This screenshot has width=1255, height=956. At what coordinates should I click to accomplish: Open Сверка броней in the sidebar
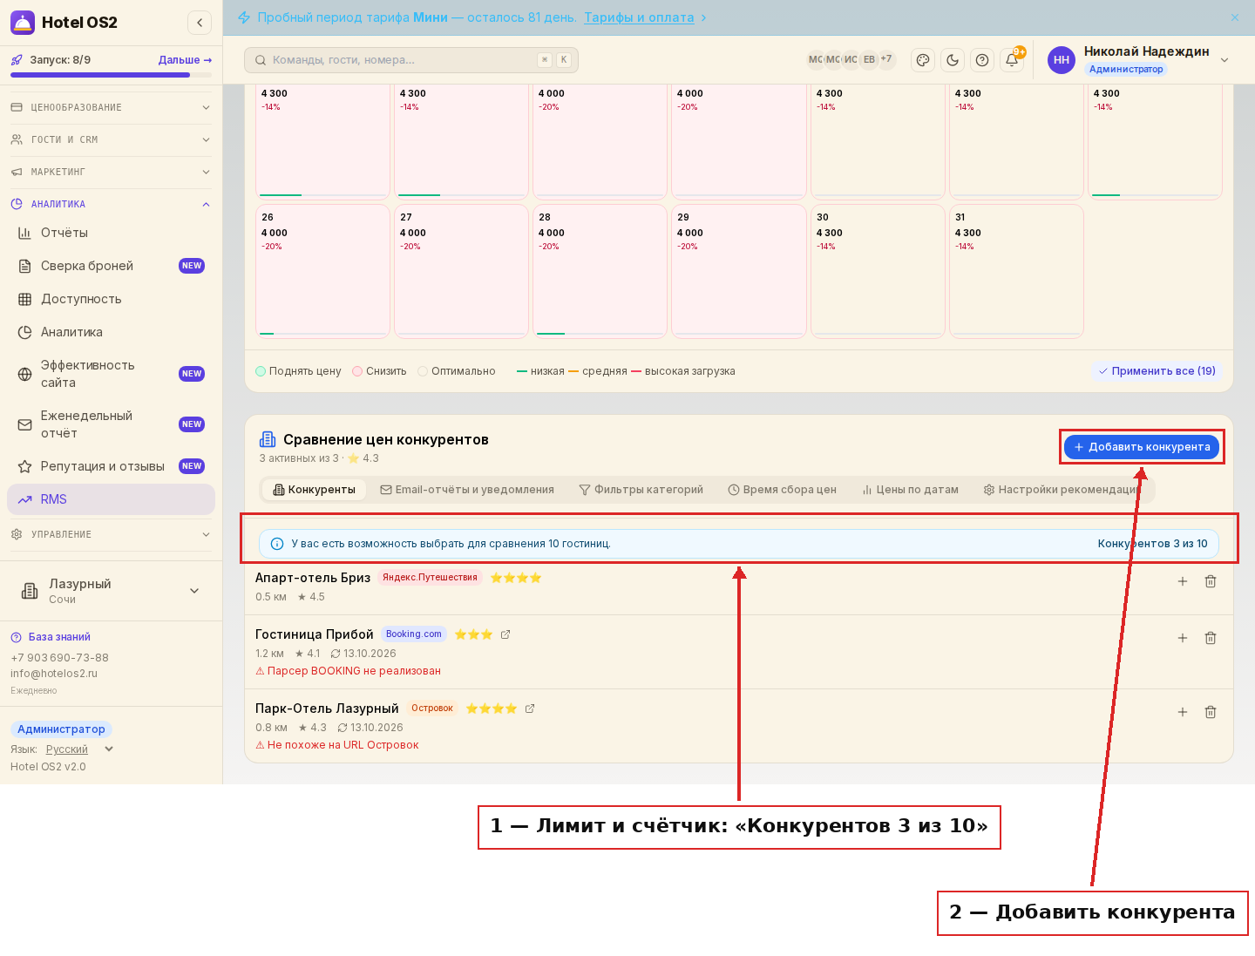click(x=111, y=266)
